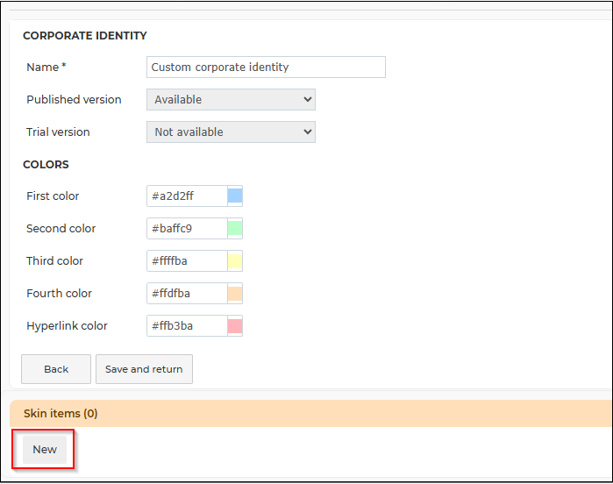
Task: Click the Back button
Action: coord(56,369)
